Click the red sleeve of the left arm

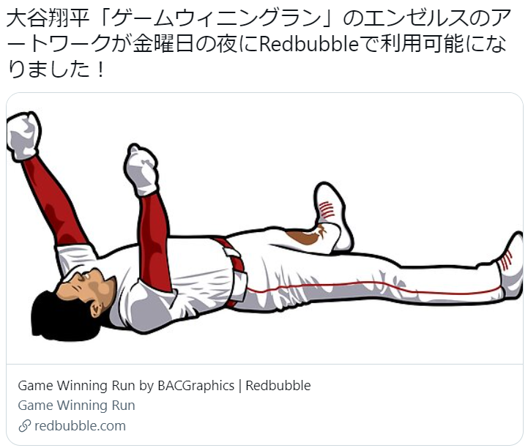coord(54,202)
